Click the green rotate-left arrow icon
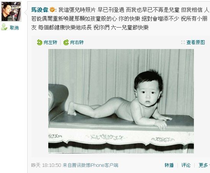Image resolution: width=210 pixels, height=173 pixels. coord(39,42)
